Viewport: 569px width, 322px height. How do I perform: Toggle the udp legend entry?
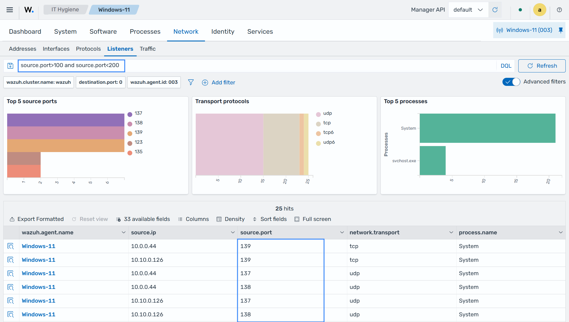(324, 113)
